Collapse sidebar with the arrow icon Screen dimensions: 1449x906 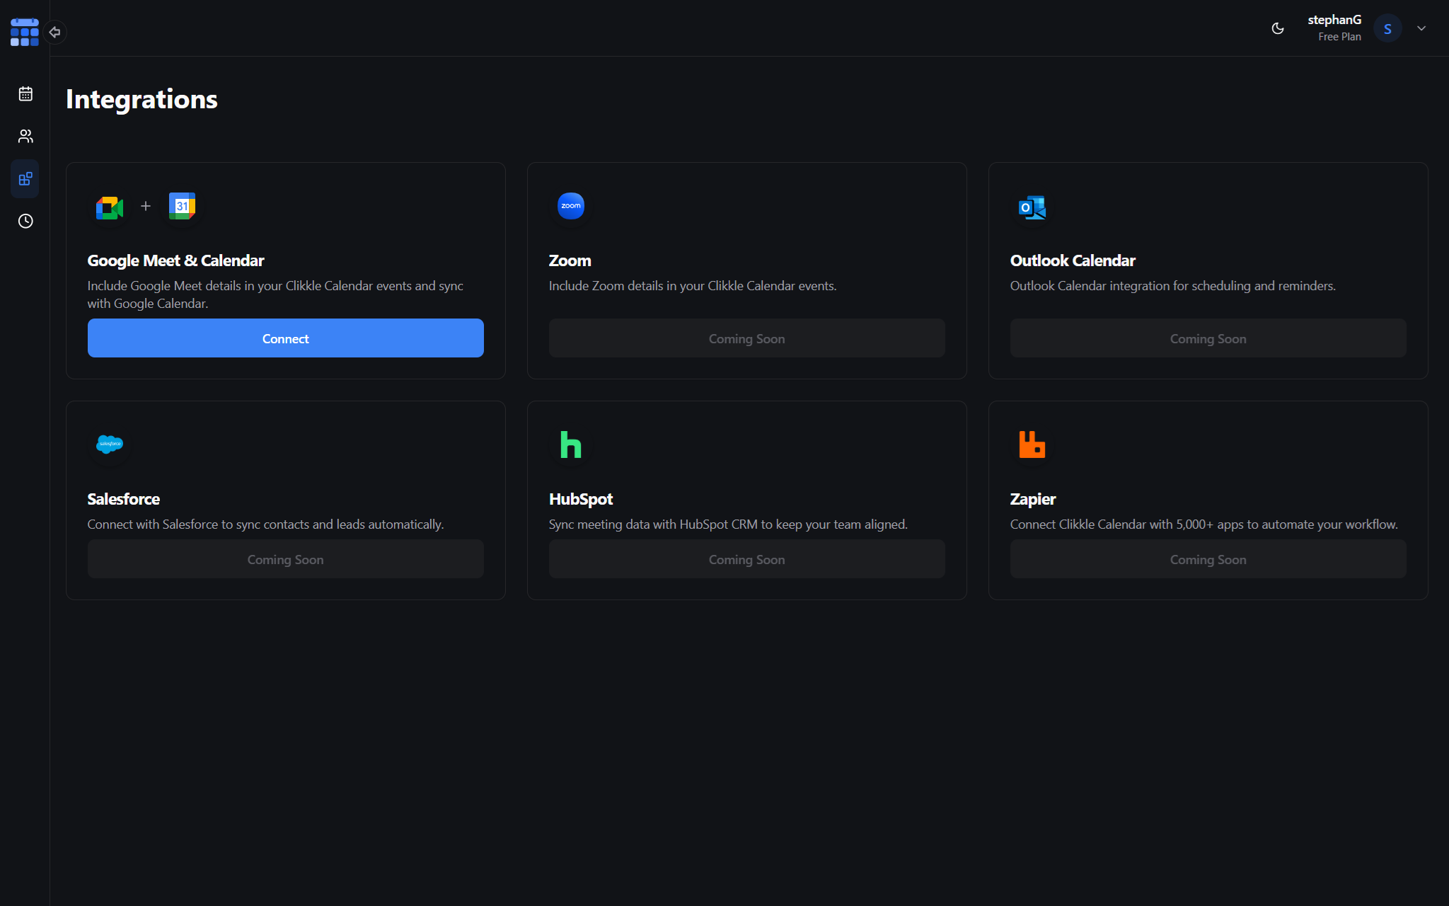tap(54, 32)
